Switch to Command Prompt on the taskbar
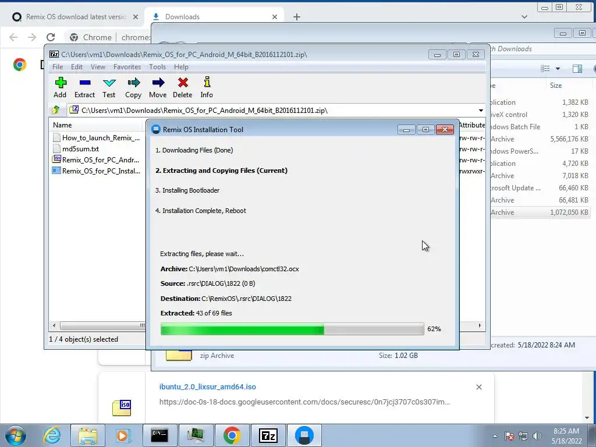The width and height of the screenshot is (596, 447). click(x=159, y=435)
